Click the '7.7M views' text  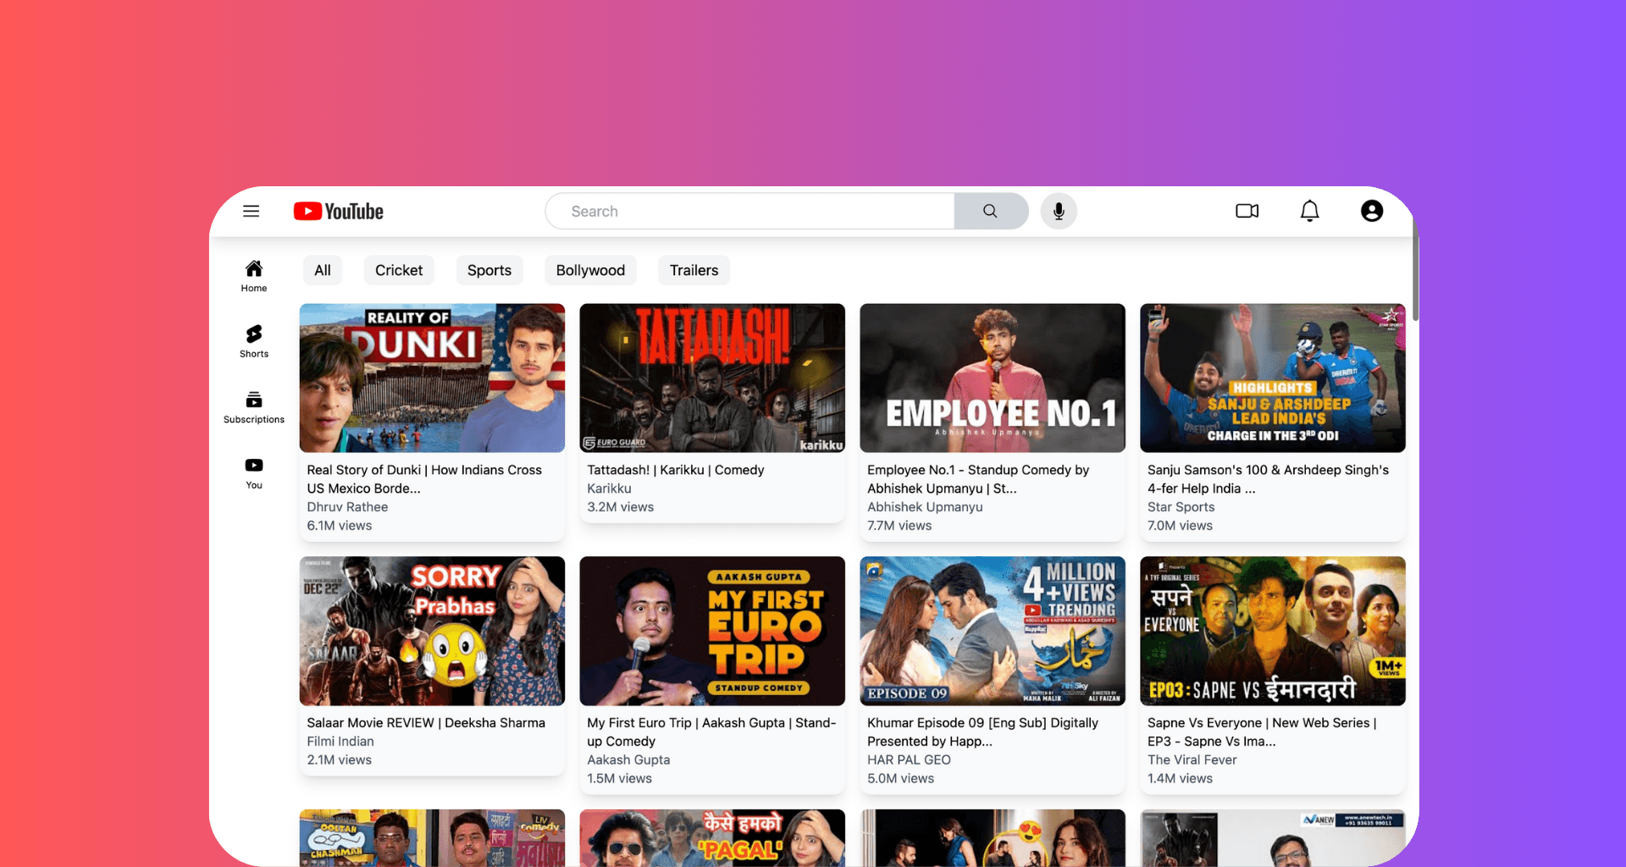899,526
